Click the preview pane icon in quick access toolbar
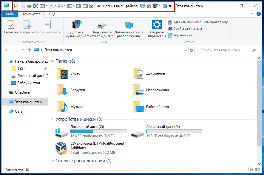Viewport: 264px width, 175px height. [79, 6]
